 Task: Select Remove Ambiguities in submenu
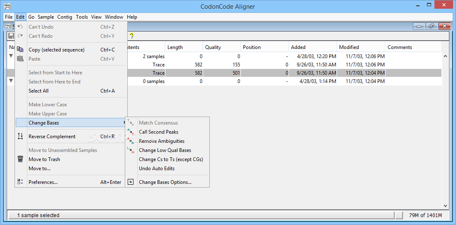tap(167, 141)
